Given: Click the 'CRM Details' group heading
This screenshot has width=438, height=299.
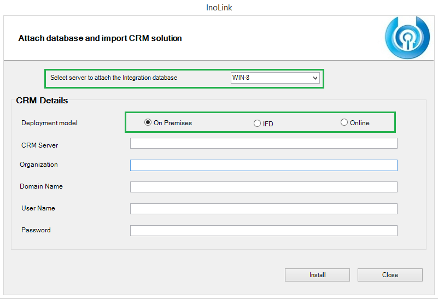Looking at the screenshot, I should [x=42, y=101].
